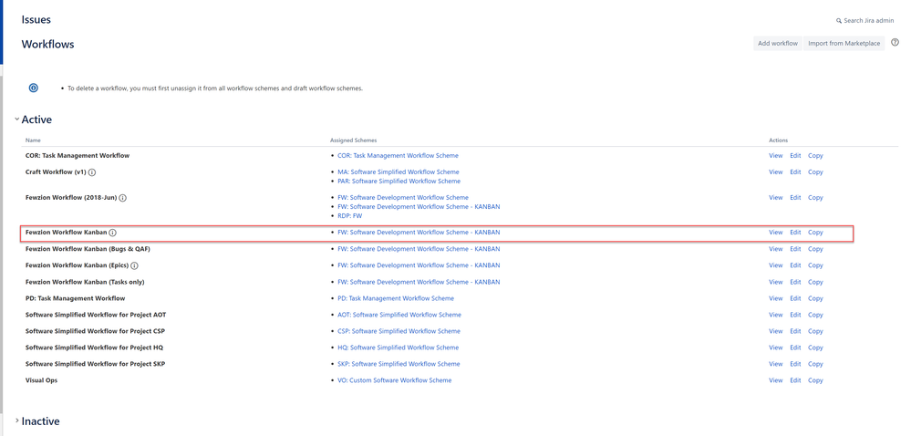This screenshot has height=436, width=911.
Task: Click Copy in the Fewzion Workflow Kanban row
Action: pos(816,233)
